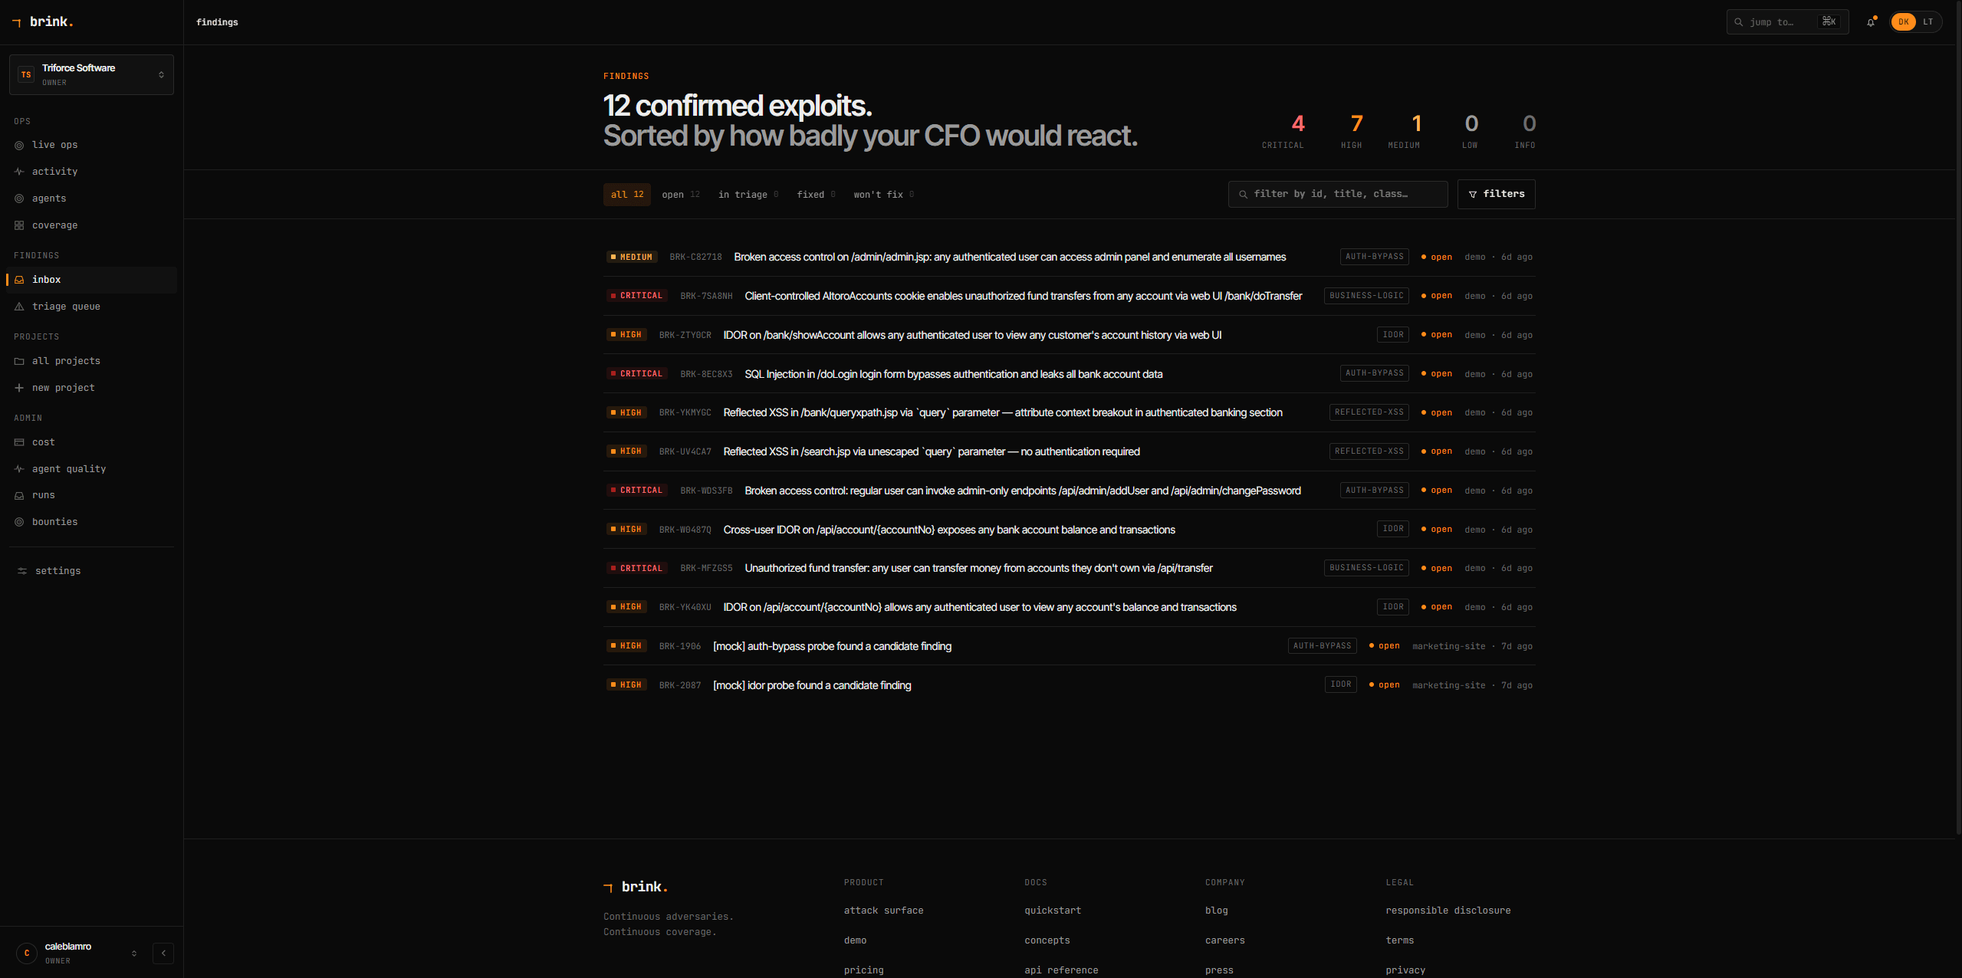Image resolution: width=1962 pixels, height=978 pixels.
Task: Expand the Triforce Software org switcher
Action: tap(91, 74)
